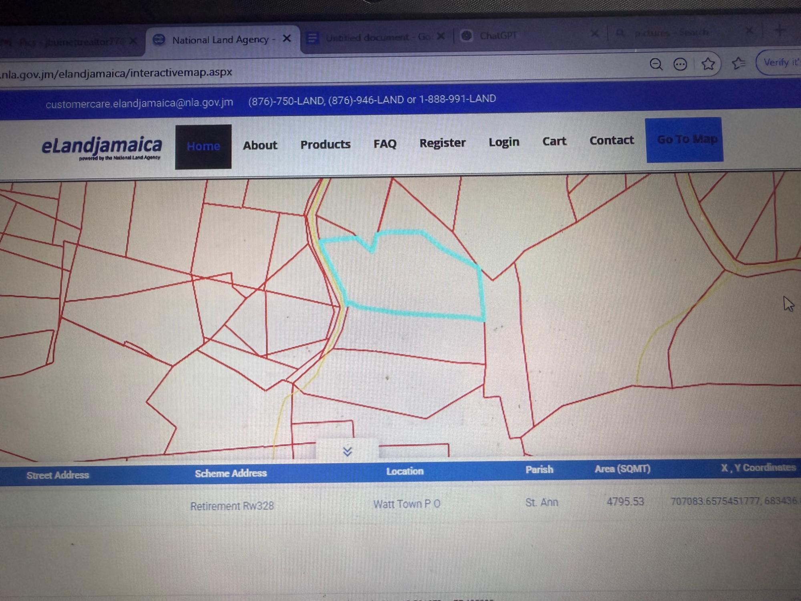Open the Cart page
The height and width of the screenshot is (601, 801).
(554, 141)
